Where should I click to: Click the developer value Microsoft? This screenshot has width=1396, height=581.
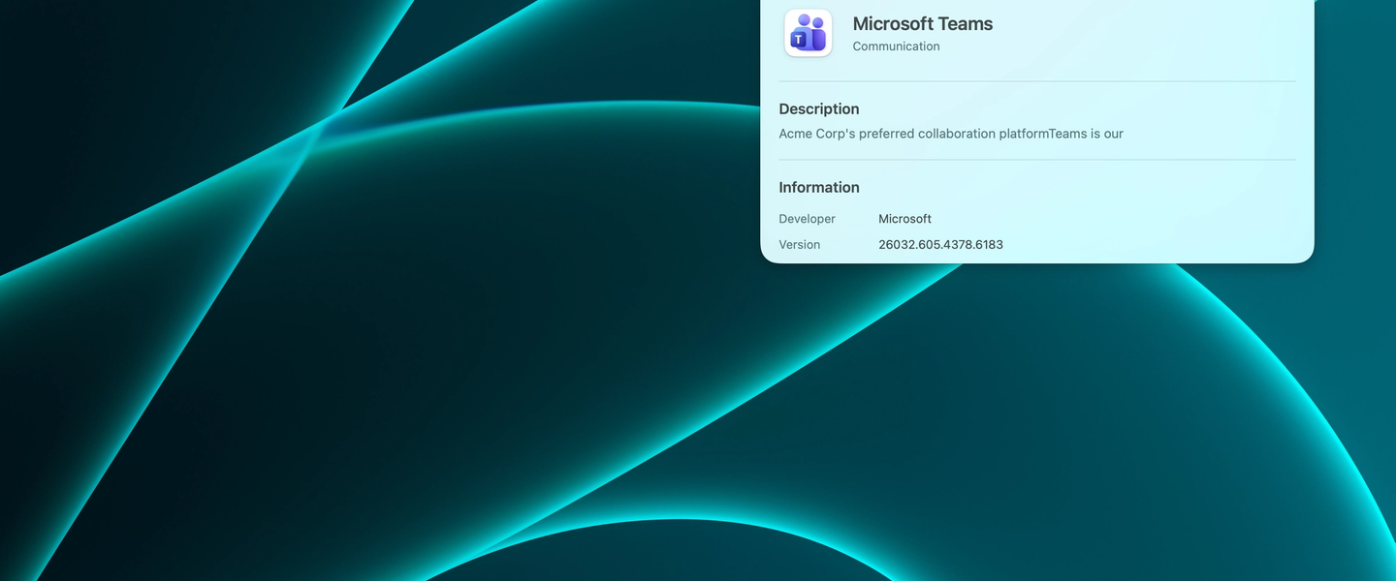[904, 219]
